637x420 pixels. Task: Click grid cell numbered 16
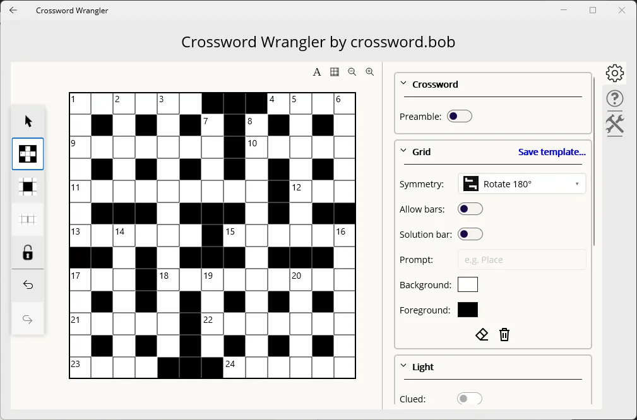(345, 236)
